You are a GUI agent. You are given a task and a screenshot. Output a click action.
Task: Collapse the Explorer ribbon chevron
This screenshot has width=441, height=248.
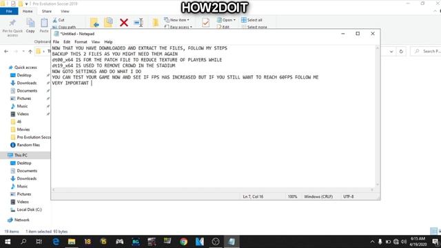click(435, 11)
